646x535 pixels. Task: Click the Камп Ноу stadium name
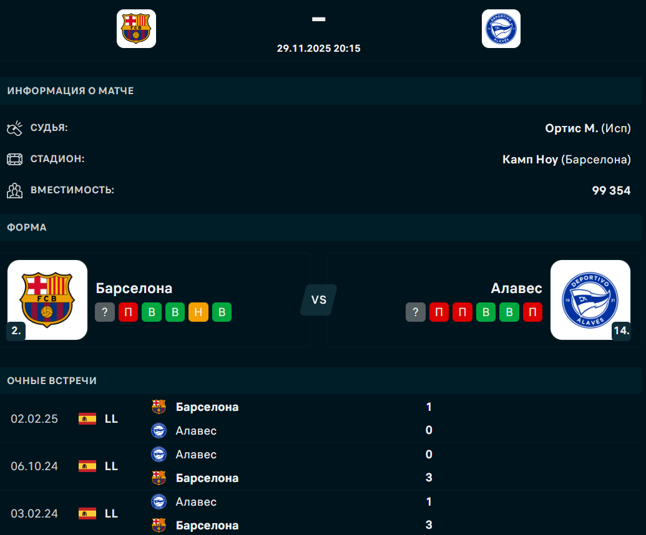point(531,159)
